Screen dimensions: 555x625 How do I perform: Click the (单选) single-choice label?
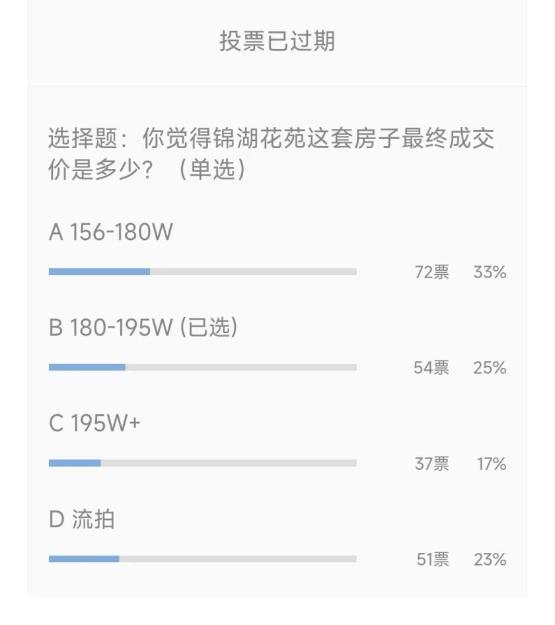click(212, 169)
